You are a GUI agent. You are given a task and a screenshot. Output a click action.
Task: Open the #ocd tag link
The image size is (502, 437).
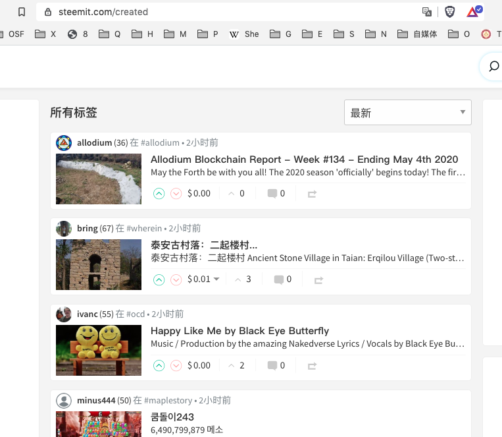[136, 314]
